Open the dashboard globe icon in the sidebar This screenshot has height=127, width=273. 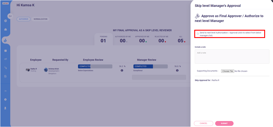(x=5, y=21)
